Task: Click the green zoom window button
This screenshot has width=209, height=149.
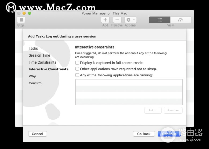Action: point(30,13)
